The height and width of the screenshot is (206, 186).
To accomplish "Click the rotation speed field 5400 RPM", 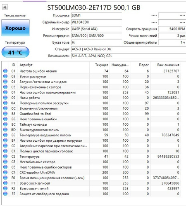I will pos(172,29).
